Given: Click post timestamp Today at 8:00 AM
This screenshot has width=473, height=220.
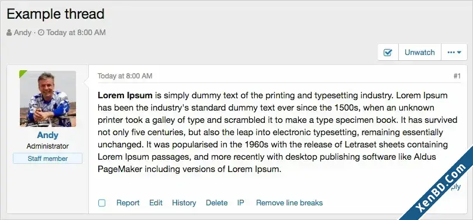Looking at the screenshot, I should point(125,76).
